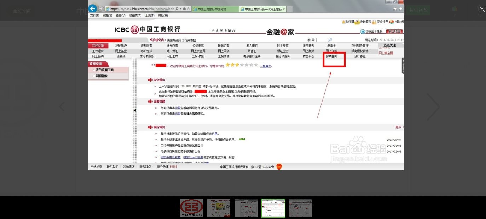The image size is (486, 219).
Task: Open the 编辑(E) menu
Action: click(x=108, y=16)
